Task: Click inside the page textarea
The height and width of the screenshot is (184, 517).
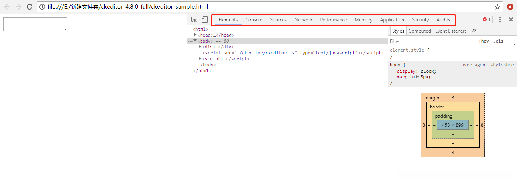Action: click(35, 24)
